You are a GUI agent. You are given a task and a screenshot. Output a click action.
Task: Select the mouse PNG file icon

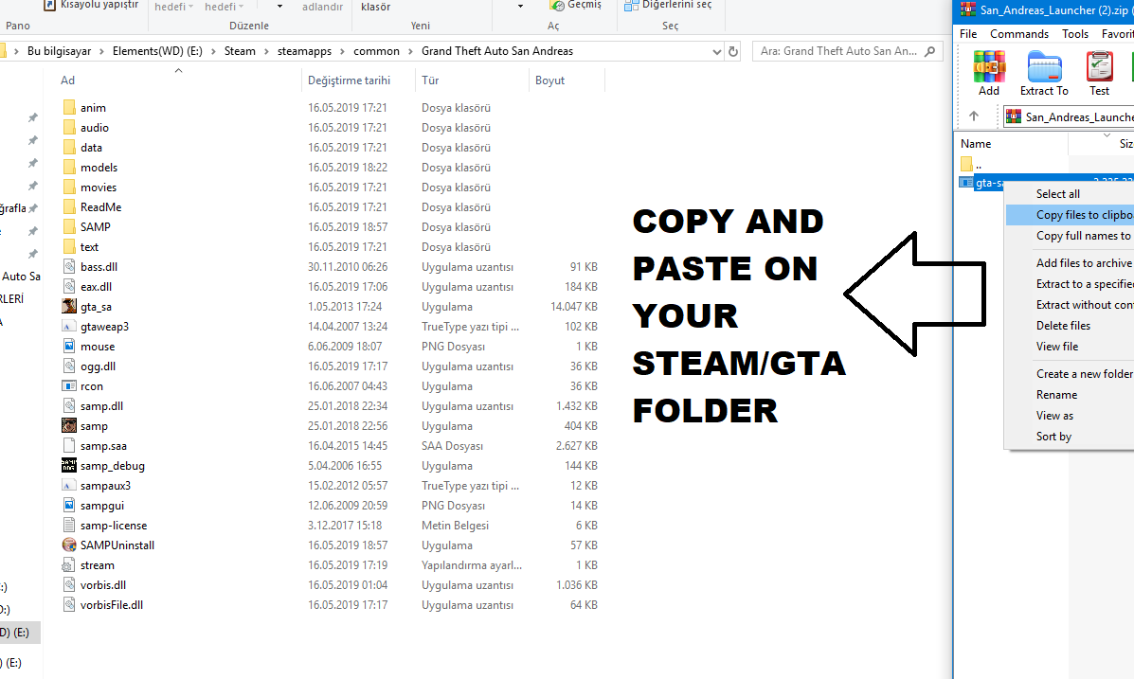69,347
